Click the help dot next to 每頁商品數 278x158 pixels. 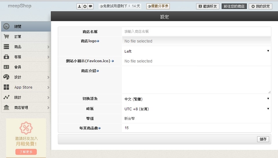[x=99, y=128]
